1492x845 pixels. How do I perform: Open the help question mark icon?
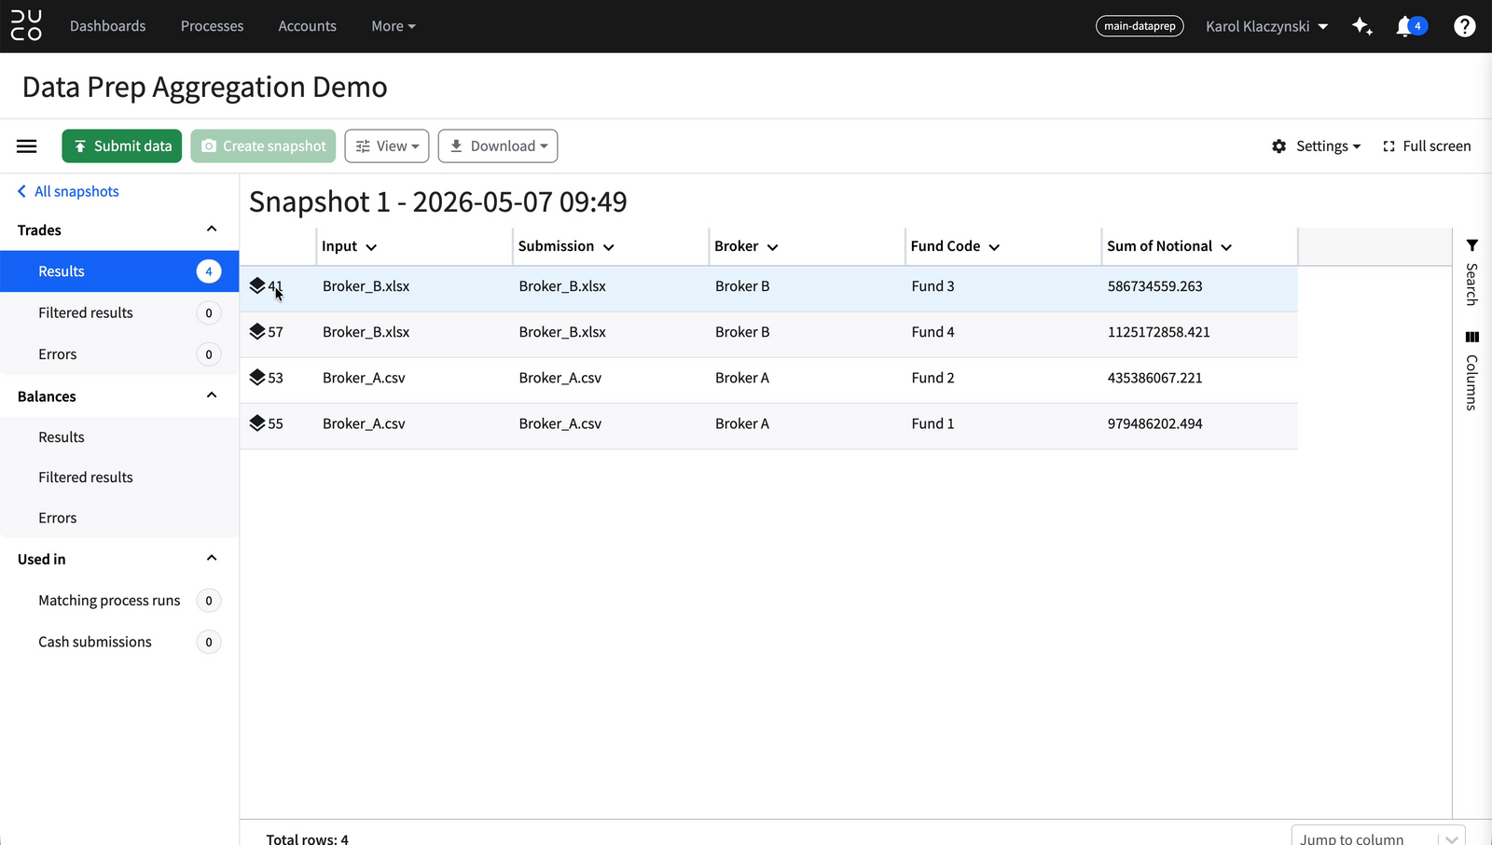1465,26
